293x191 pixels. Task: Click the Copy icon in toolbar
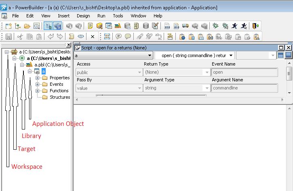click(x=30, y=36)
